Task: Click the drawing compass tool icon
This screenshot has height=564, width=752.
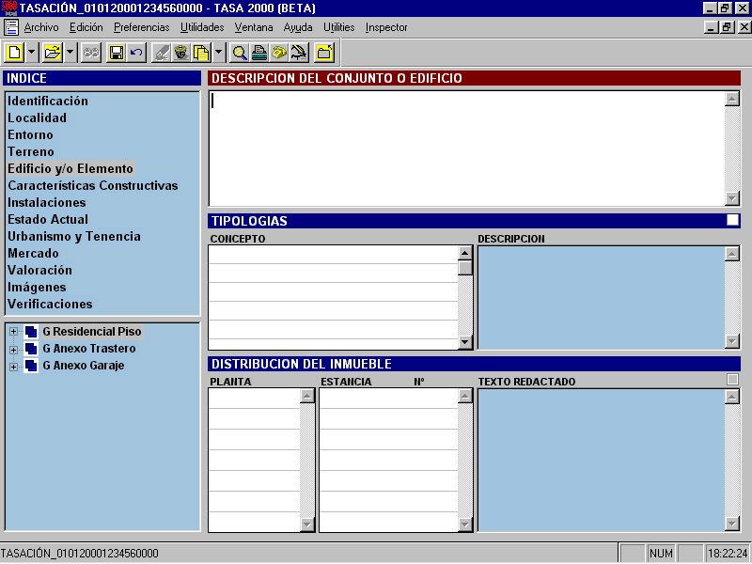Action: pos(300,53)
